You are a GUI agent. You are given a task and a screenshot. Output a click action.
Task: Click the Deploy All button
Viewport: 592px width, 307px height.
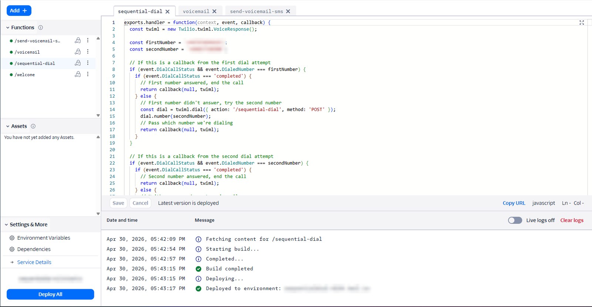coord(50,294)
